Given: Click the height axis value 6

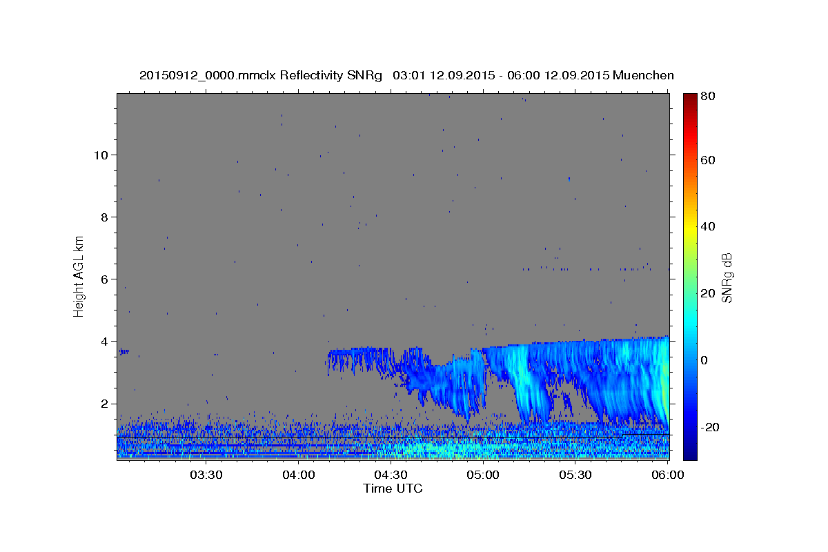Looking at the screenshot, I should [x=103, y=279].
